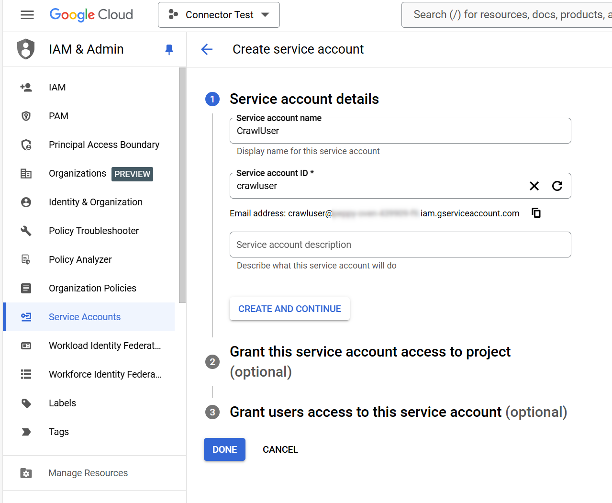612x503 pixels.
Task: Click the Workload Identity Federation icon
Action: point(26,346)
